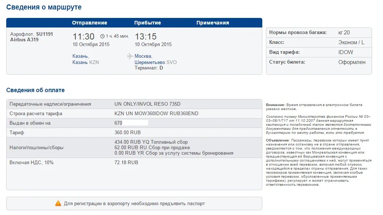Click the Нормы провоза багажа row
The height and width of the screenshot is (215, 383).
click(319, 33)
